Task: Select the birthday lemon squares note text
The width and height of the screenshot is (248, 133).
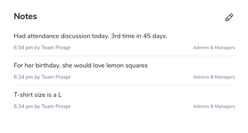Action: point(81,65)
